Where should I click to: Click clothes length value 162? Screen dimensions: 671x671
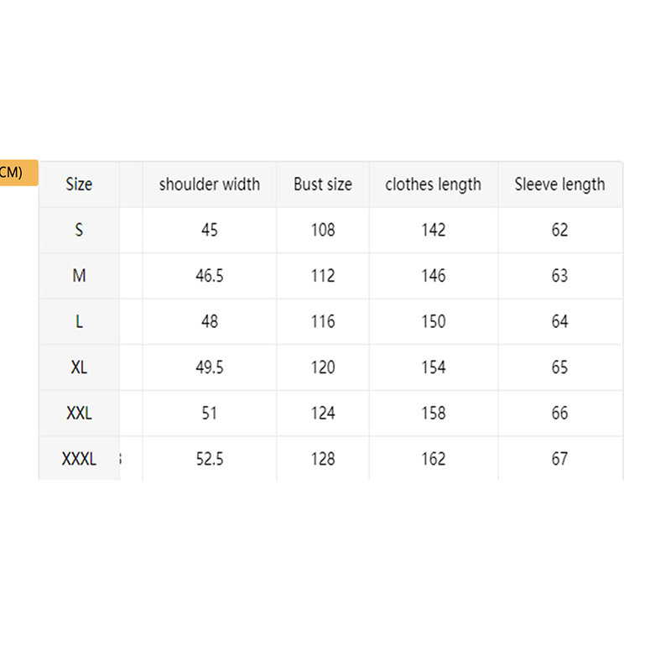pyautogui.click(x=434, y=459)
